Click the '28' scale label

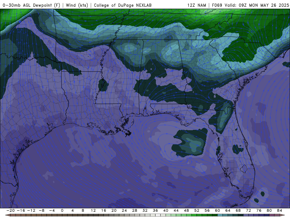tap(134, 210)
